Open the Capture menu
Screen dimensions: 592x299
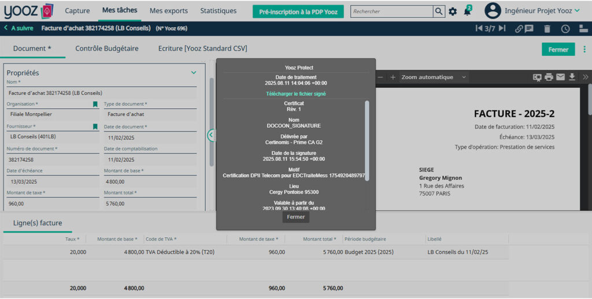click(x=77, y=11)
